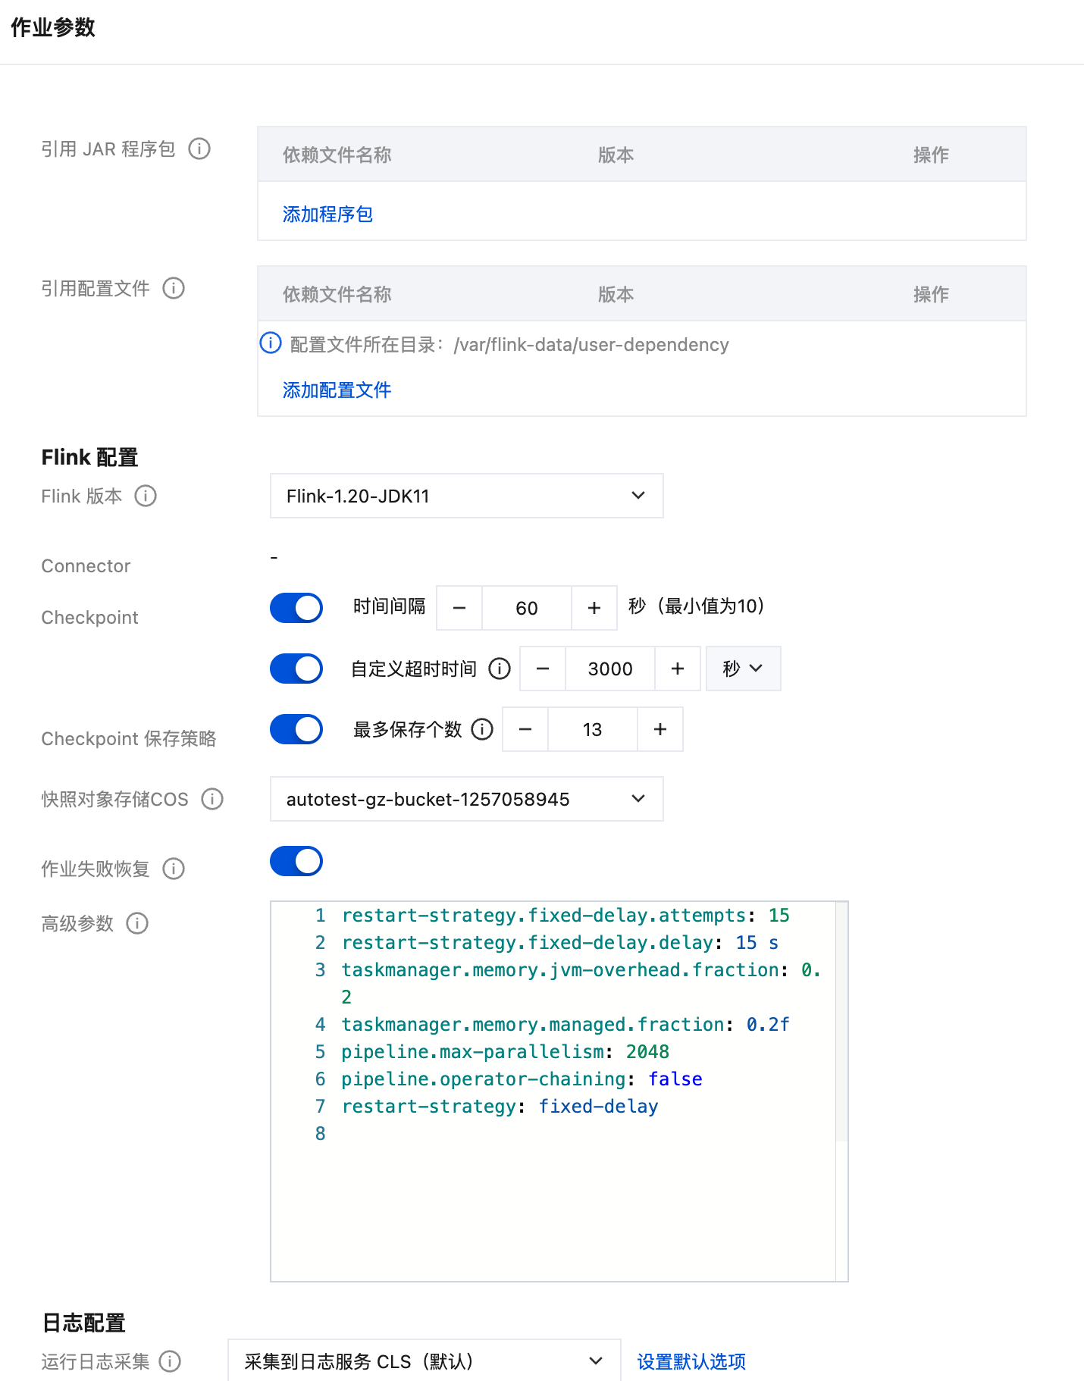The image size is (1084, 1381).
Task: Open 采集到日志服务 CLS log collection dropdown
Action: 425,1361
